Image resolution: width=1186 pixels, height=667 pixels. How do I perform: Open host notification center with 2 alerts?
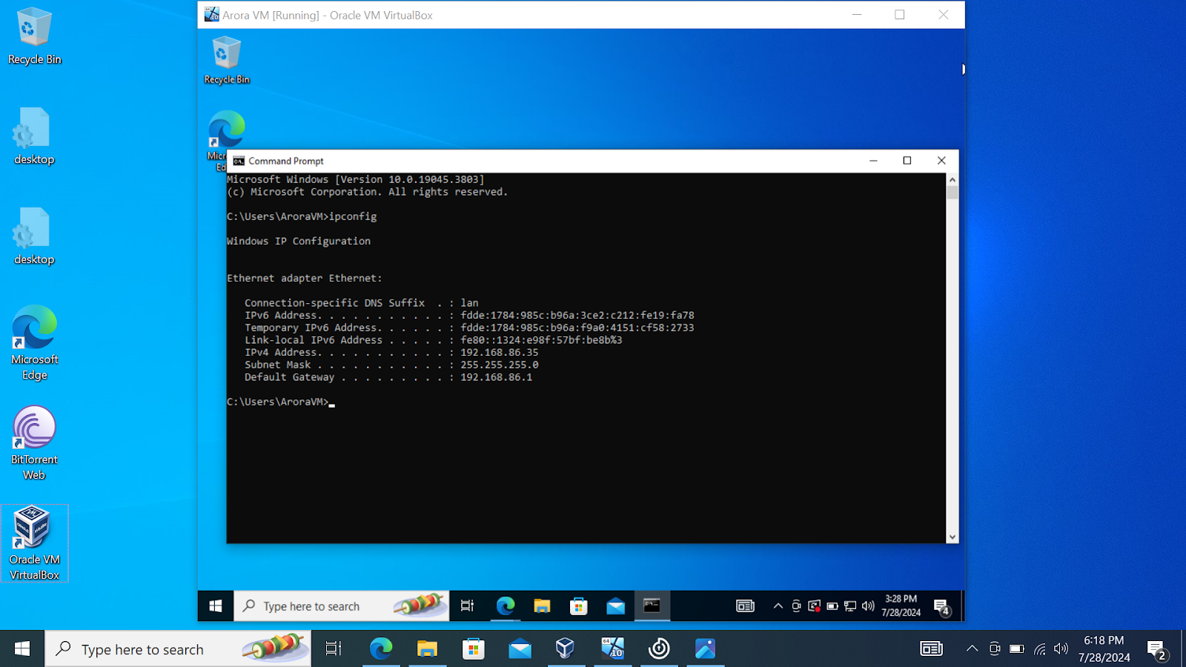click(x=1157, y=650)
